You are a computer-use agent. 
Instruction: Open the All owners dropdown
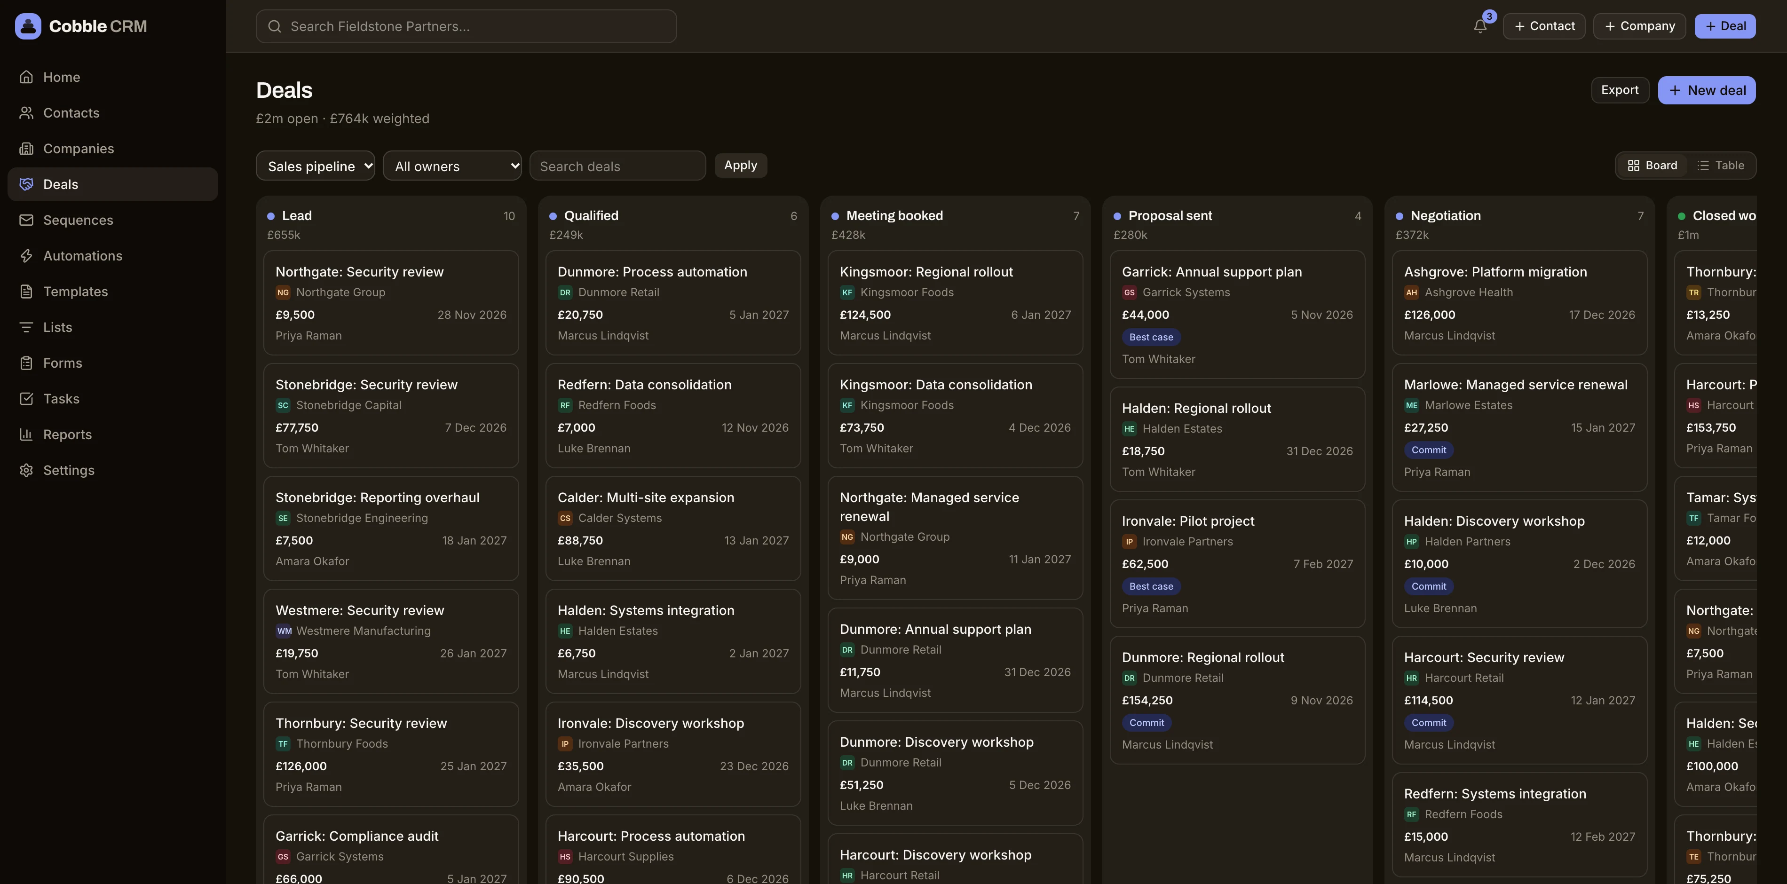point(452,166)
